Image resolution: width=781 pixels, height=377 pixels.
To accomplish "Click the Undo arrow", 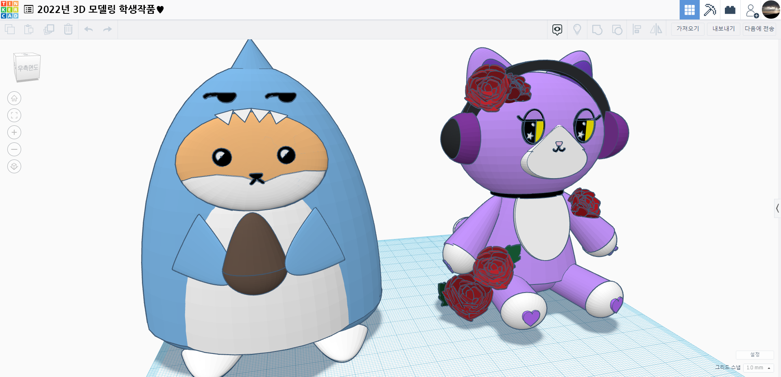I will pyautogui.click(x=89, y=29).
